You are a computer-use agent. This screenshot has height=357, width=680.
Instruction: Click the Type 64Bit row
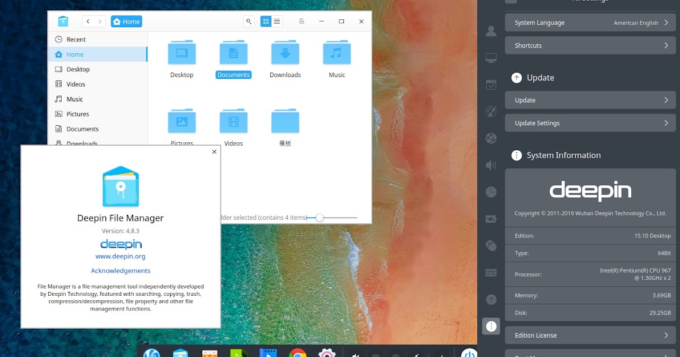pyautogui.click(x=590, y=253)
